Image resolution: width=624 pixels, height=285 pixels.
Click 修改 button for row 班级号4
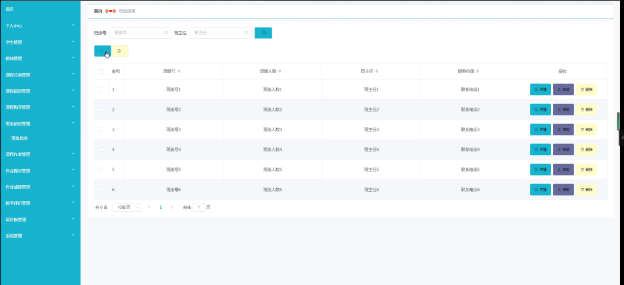pos(564,149)
